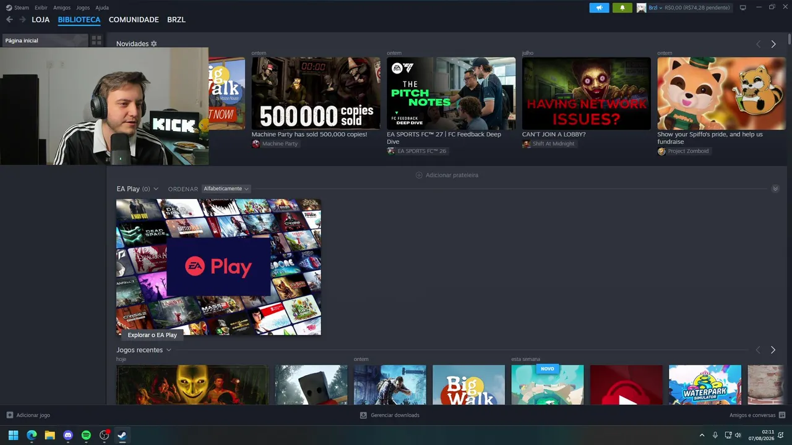Open Gerenciar downloads
Viewport: 792px width, 445px height.
point(395,415)
